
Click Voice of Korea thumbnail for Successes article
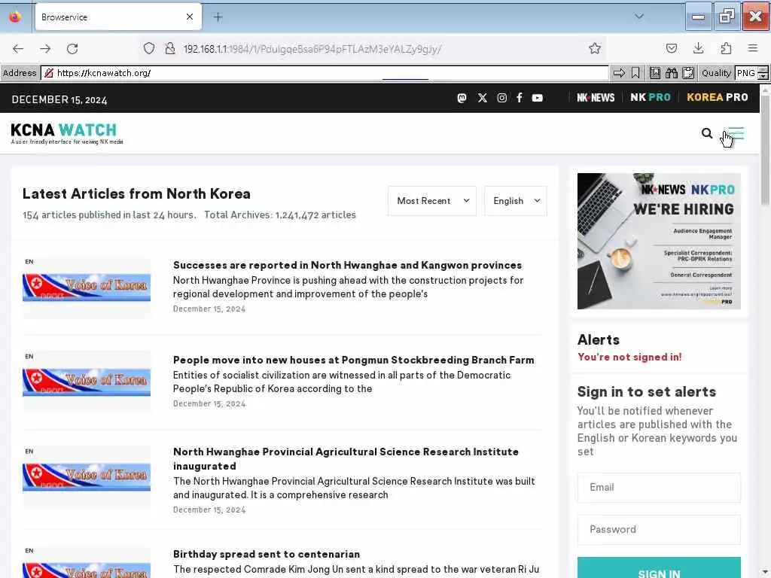pos(87,287)
